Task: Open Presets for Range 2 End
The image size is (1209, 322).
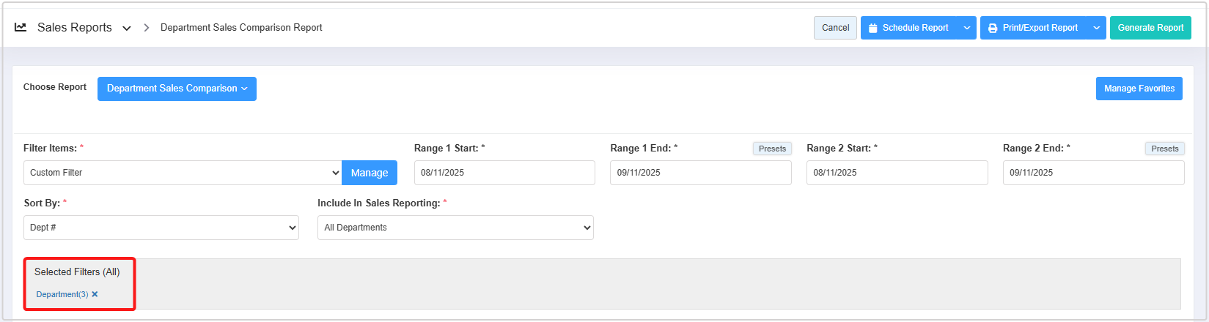Action: pos(1164,149)
